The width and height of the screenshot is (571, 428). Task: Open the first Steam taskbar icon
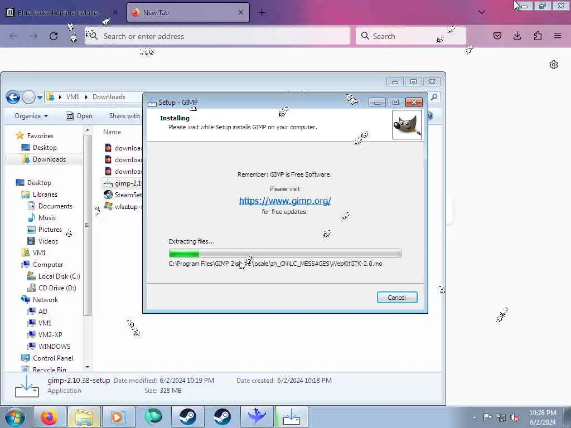pyautogui.click(x=187, y=417)
